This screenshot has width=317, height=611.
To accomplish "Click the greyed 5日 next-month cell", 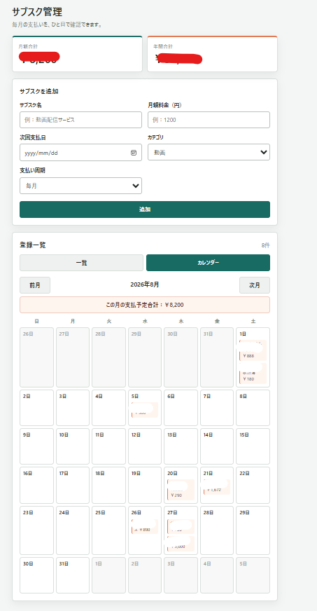I will coord(253,575).
